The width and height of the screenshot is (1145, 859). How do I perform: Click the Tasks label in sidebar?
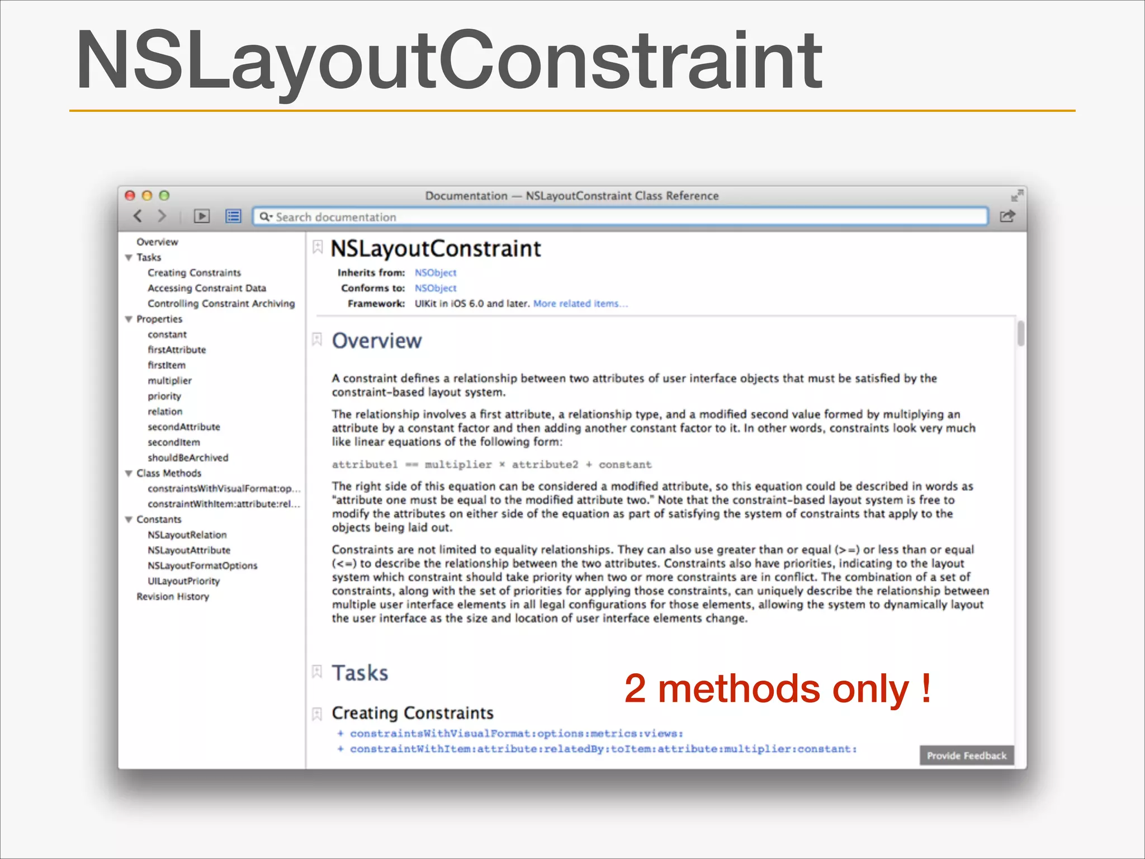149,258
